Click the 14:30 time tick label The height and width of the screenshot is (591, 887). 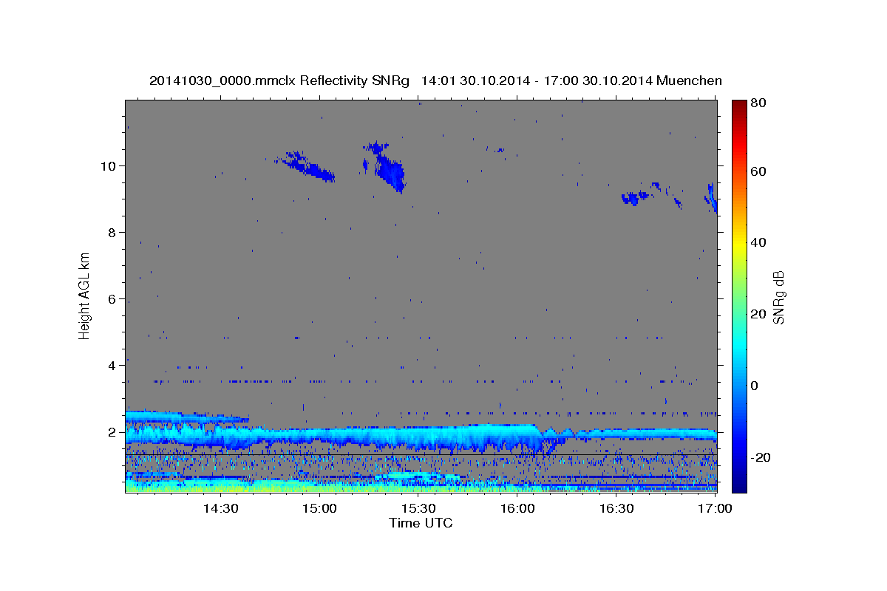(x=220, y=508)
